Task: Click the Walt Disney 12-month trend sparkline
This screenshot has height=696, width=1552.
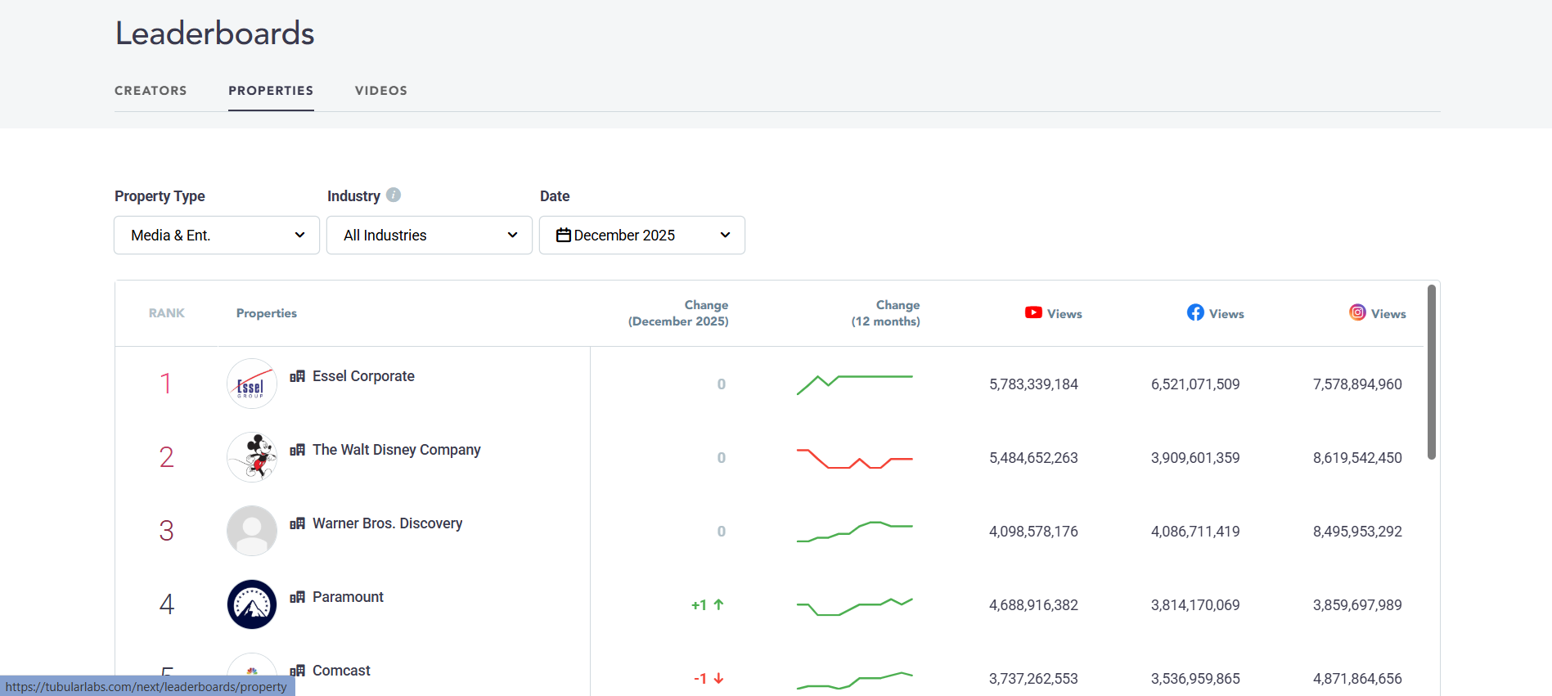Action: (854, 458)
